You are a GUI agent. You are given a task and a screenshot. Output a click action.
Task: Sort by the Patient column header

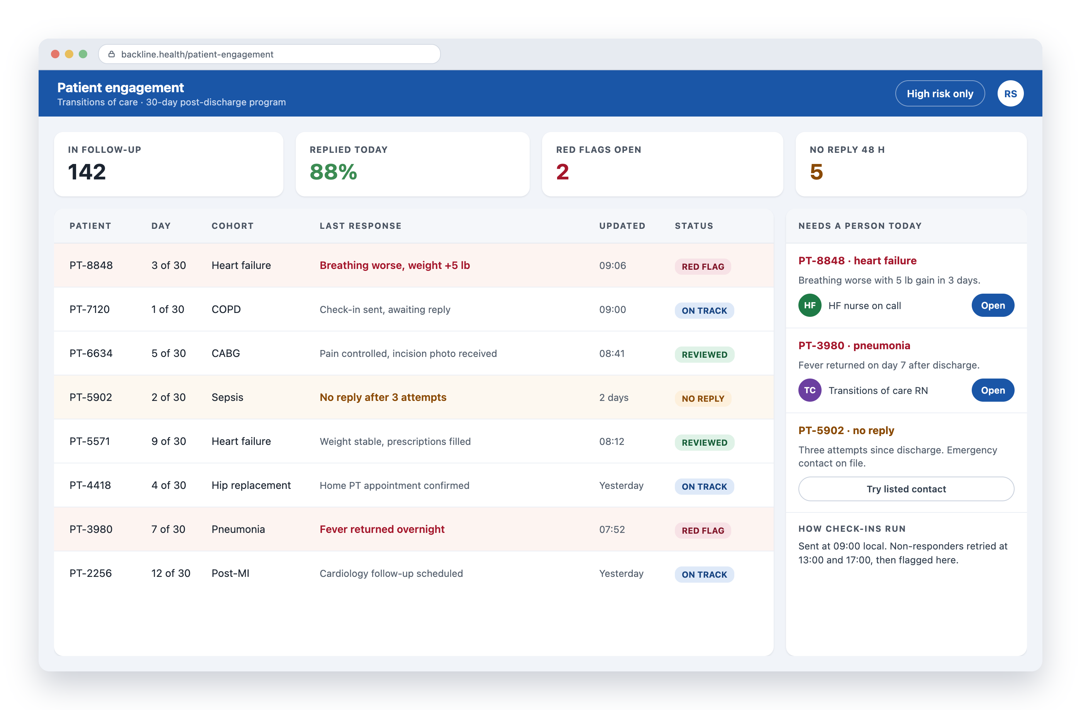click(90, 226)
